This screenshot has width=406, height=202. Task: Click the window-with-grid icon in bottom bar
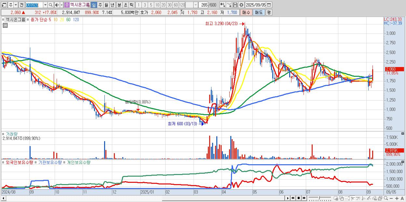coord(336,198)
